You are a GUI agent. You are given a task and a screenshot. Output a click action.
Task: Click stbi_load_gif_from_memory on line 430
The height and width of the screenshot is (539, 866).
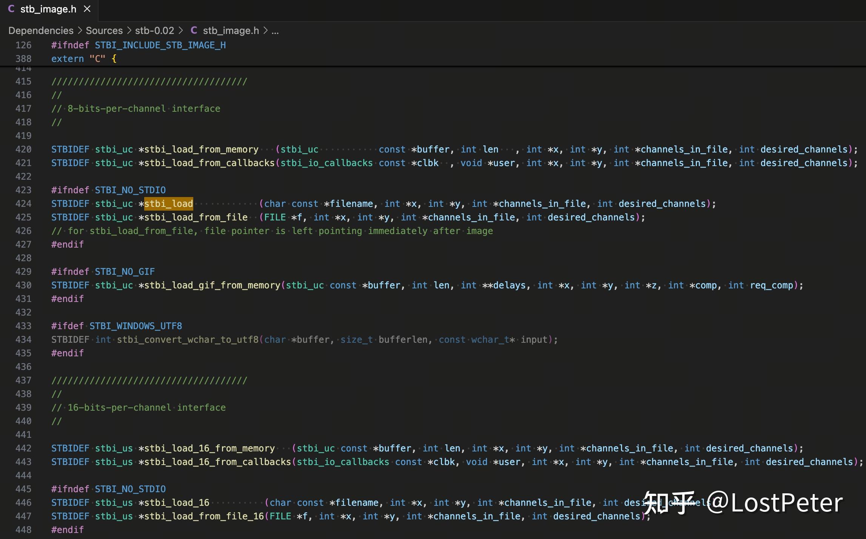point(212,285)
